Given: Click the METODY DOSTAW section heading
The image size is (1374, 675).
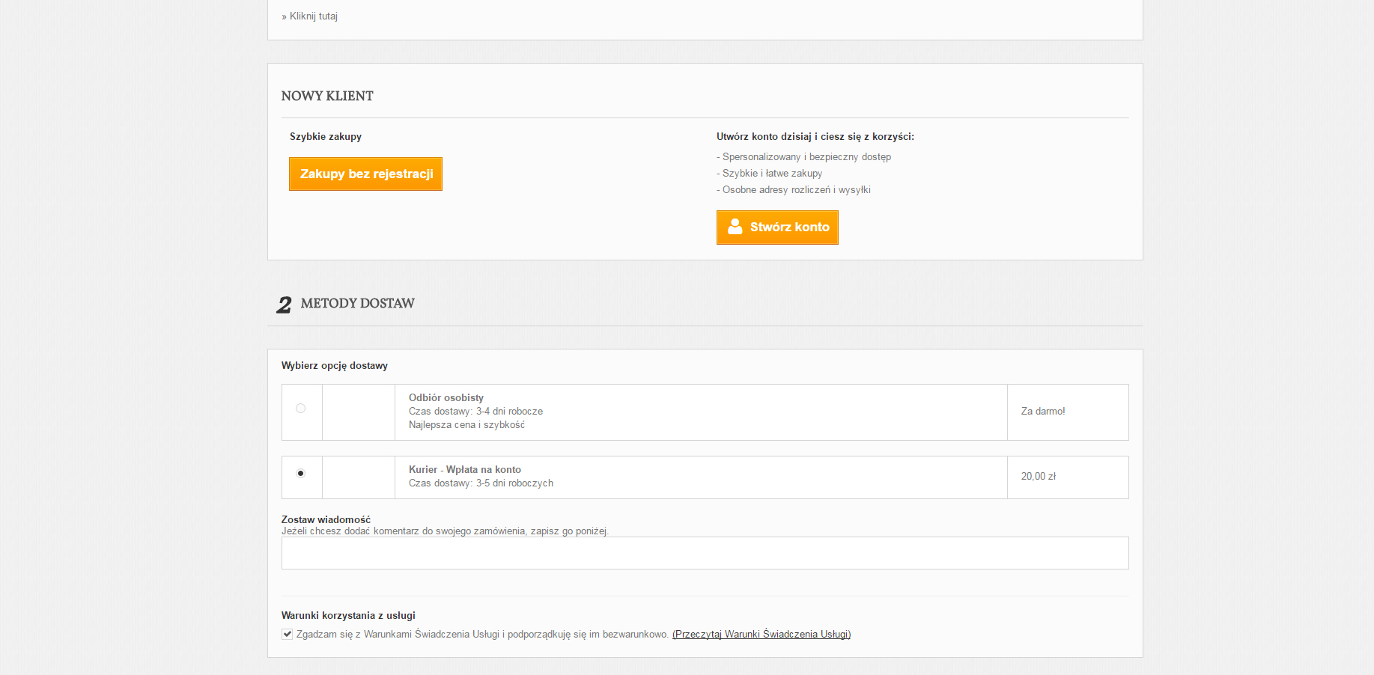Looking at the screenshot, I should [x=357, y=304].
